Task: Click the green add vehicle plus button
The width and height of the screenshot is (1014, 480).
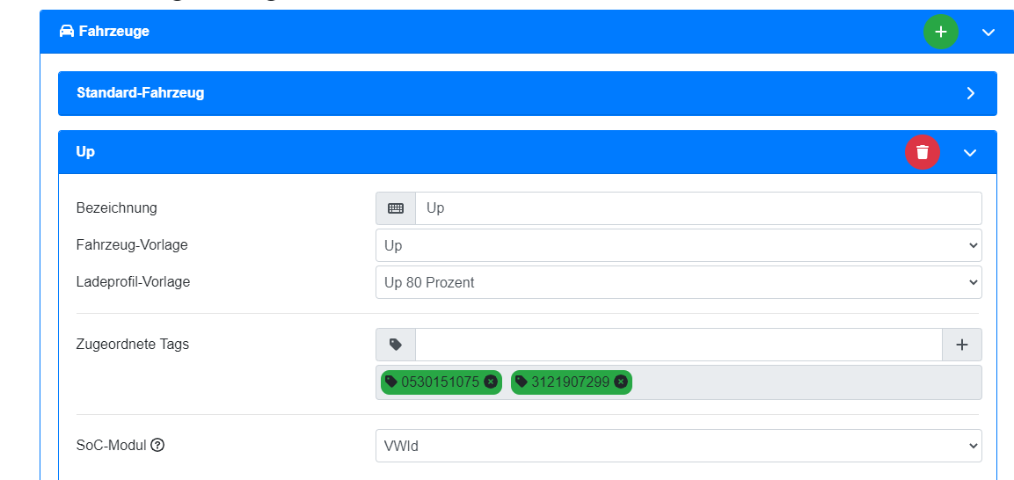Action: [x=940, y=32]
